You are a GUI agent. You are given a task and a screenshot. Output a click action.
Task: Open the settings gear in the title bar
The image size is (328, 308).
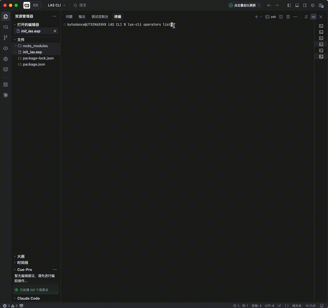312,6
